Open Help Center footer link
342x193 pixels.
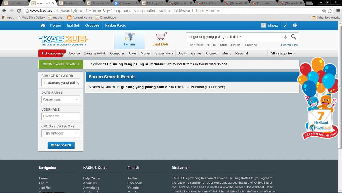[x=92, y=178]
